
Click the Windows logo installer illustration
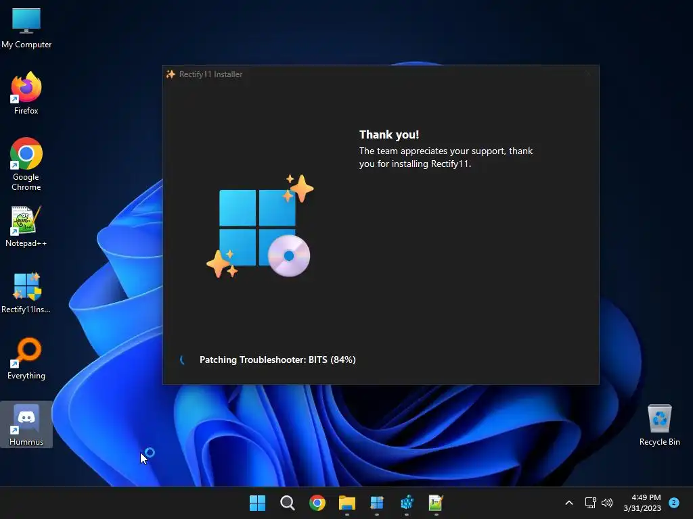pos(260,226)
